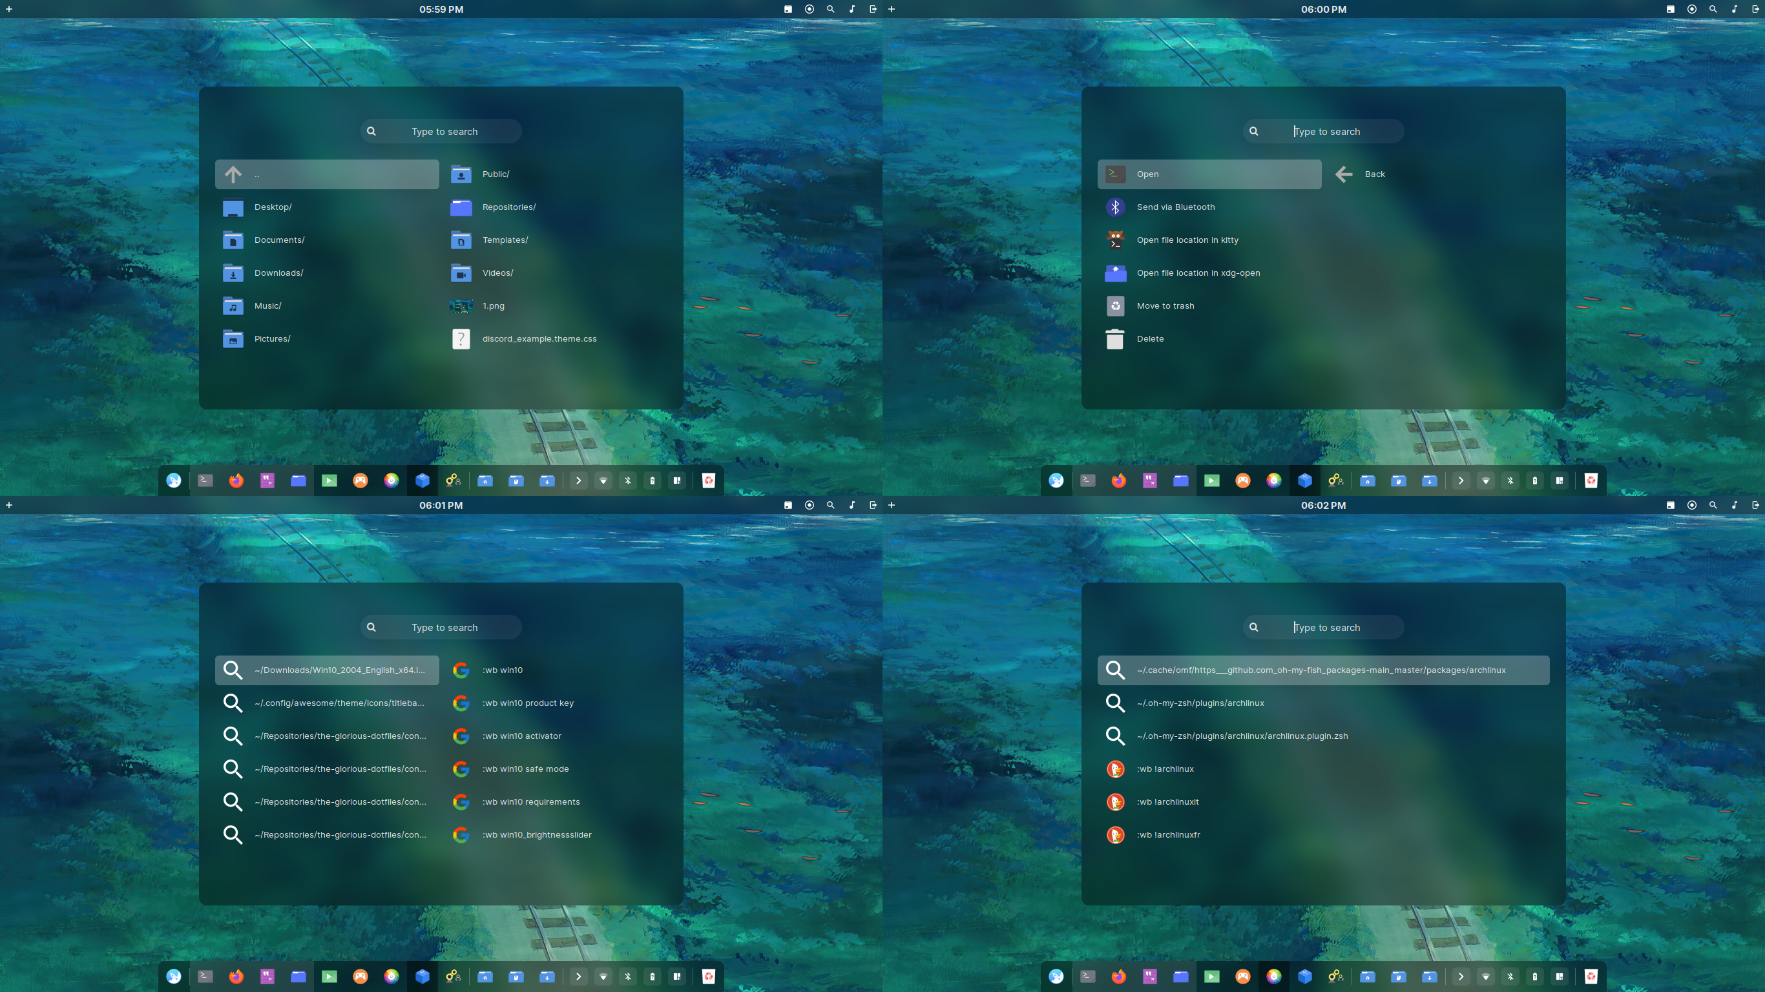
Task: Click the 06:01 PM clock
Action: [x=441, y=505]
